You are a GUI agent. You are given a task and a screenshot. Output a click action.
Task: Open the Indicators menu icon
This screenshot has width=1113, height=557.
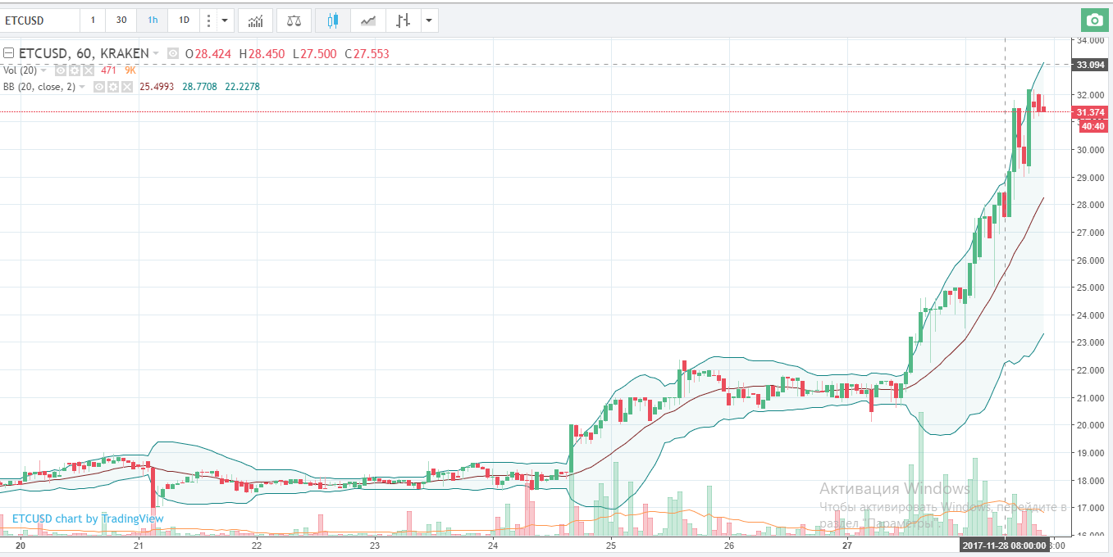pos(256,20)
